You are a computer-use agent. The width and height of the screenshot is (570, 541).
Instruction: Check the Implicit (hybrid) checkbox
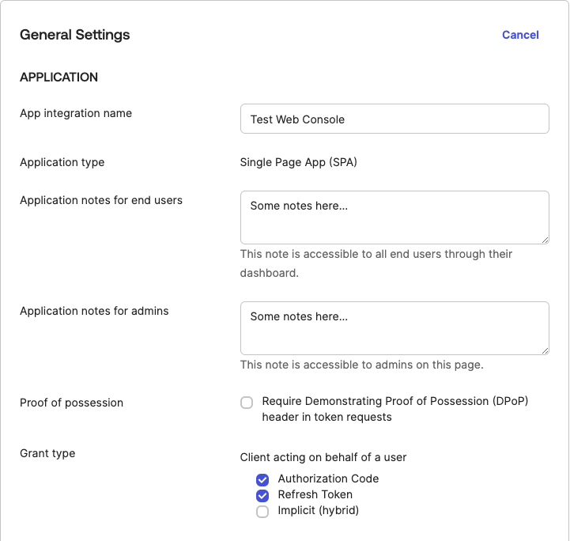coord(262,512)
